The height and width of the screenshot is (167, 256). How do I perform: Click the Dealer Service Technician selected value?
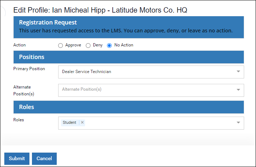coord(87,72)
